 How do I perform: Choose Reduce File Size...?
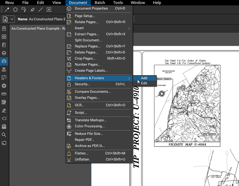99,134
